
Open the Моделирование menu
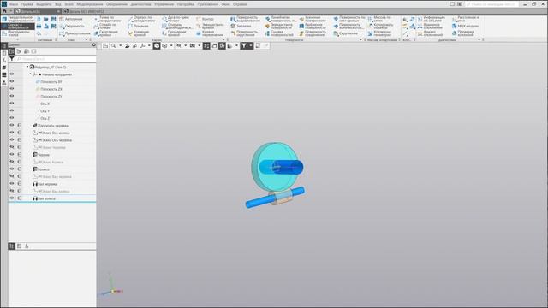(x=90, y=4)
